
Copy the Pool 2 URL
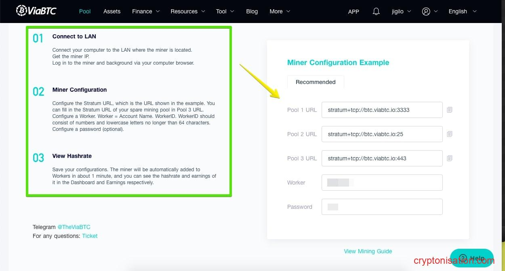[449, 134]
